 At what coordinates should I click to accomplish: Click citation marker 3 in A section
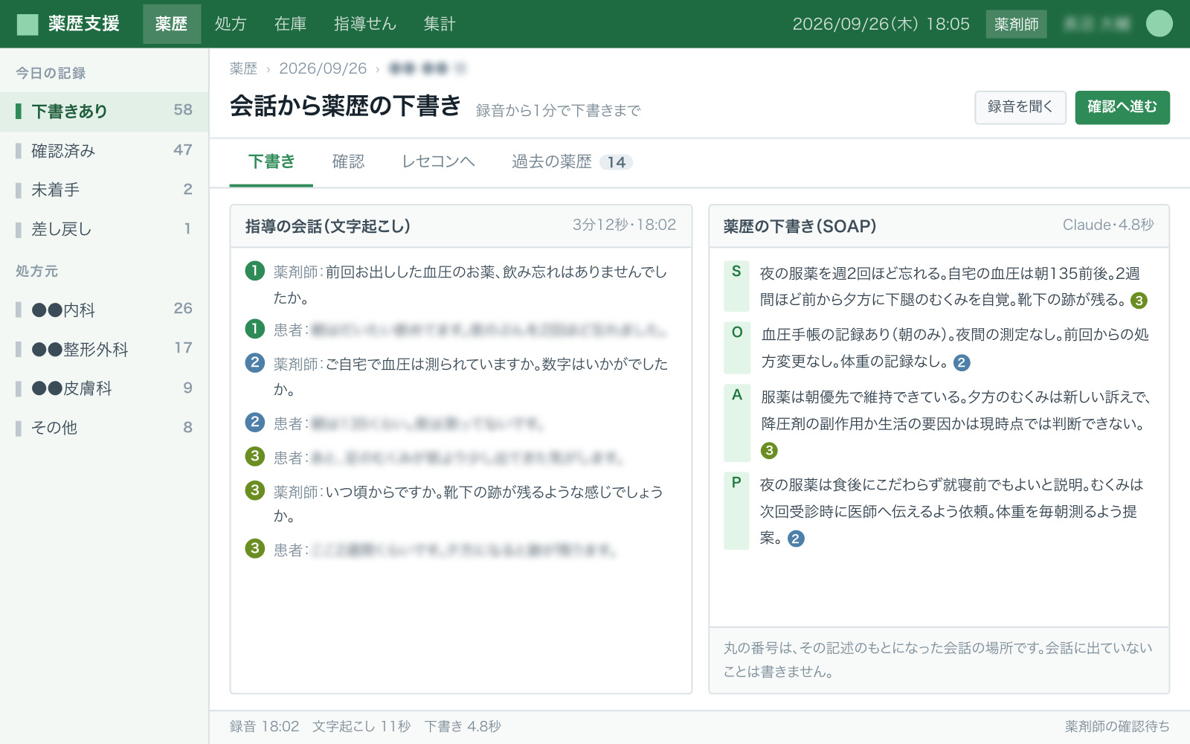[769, 451]
